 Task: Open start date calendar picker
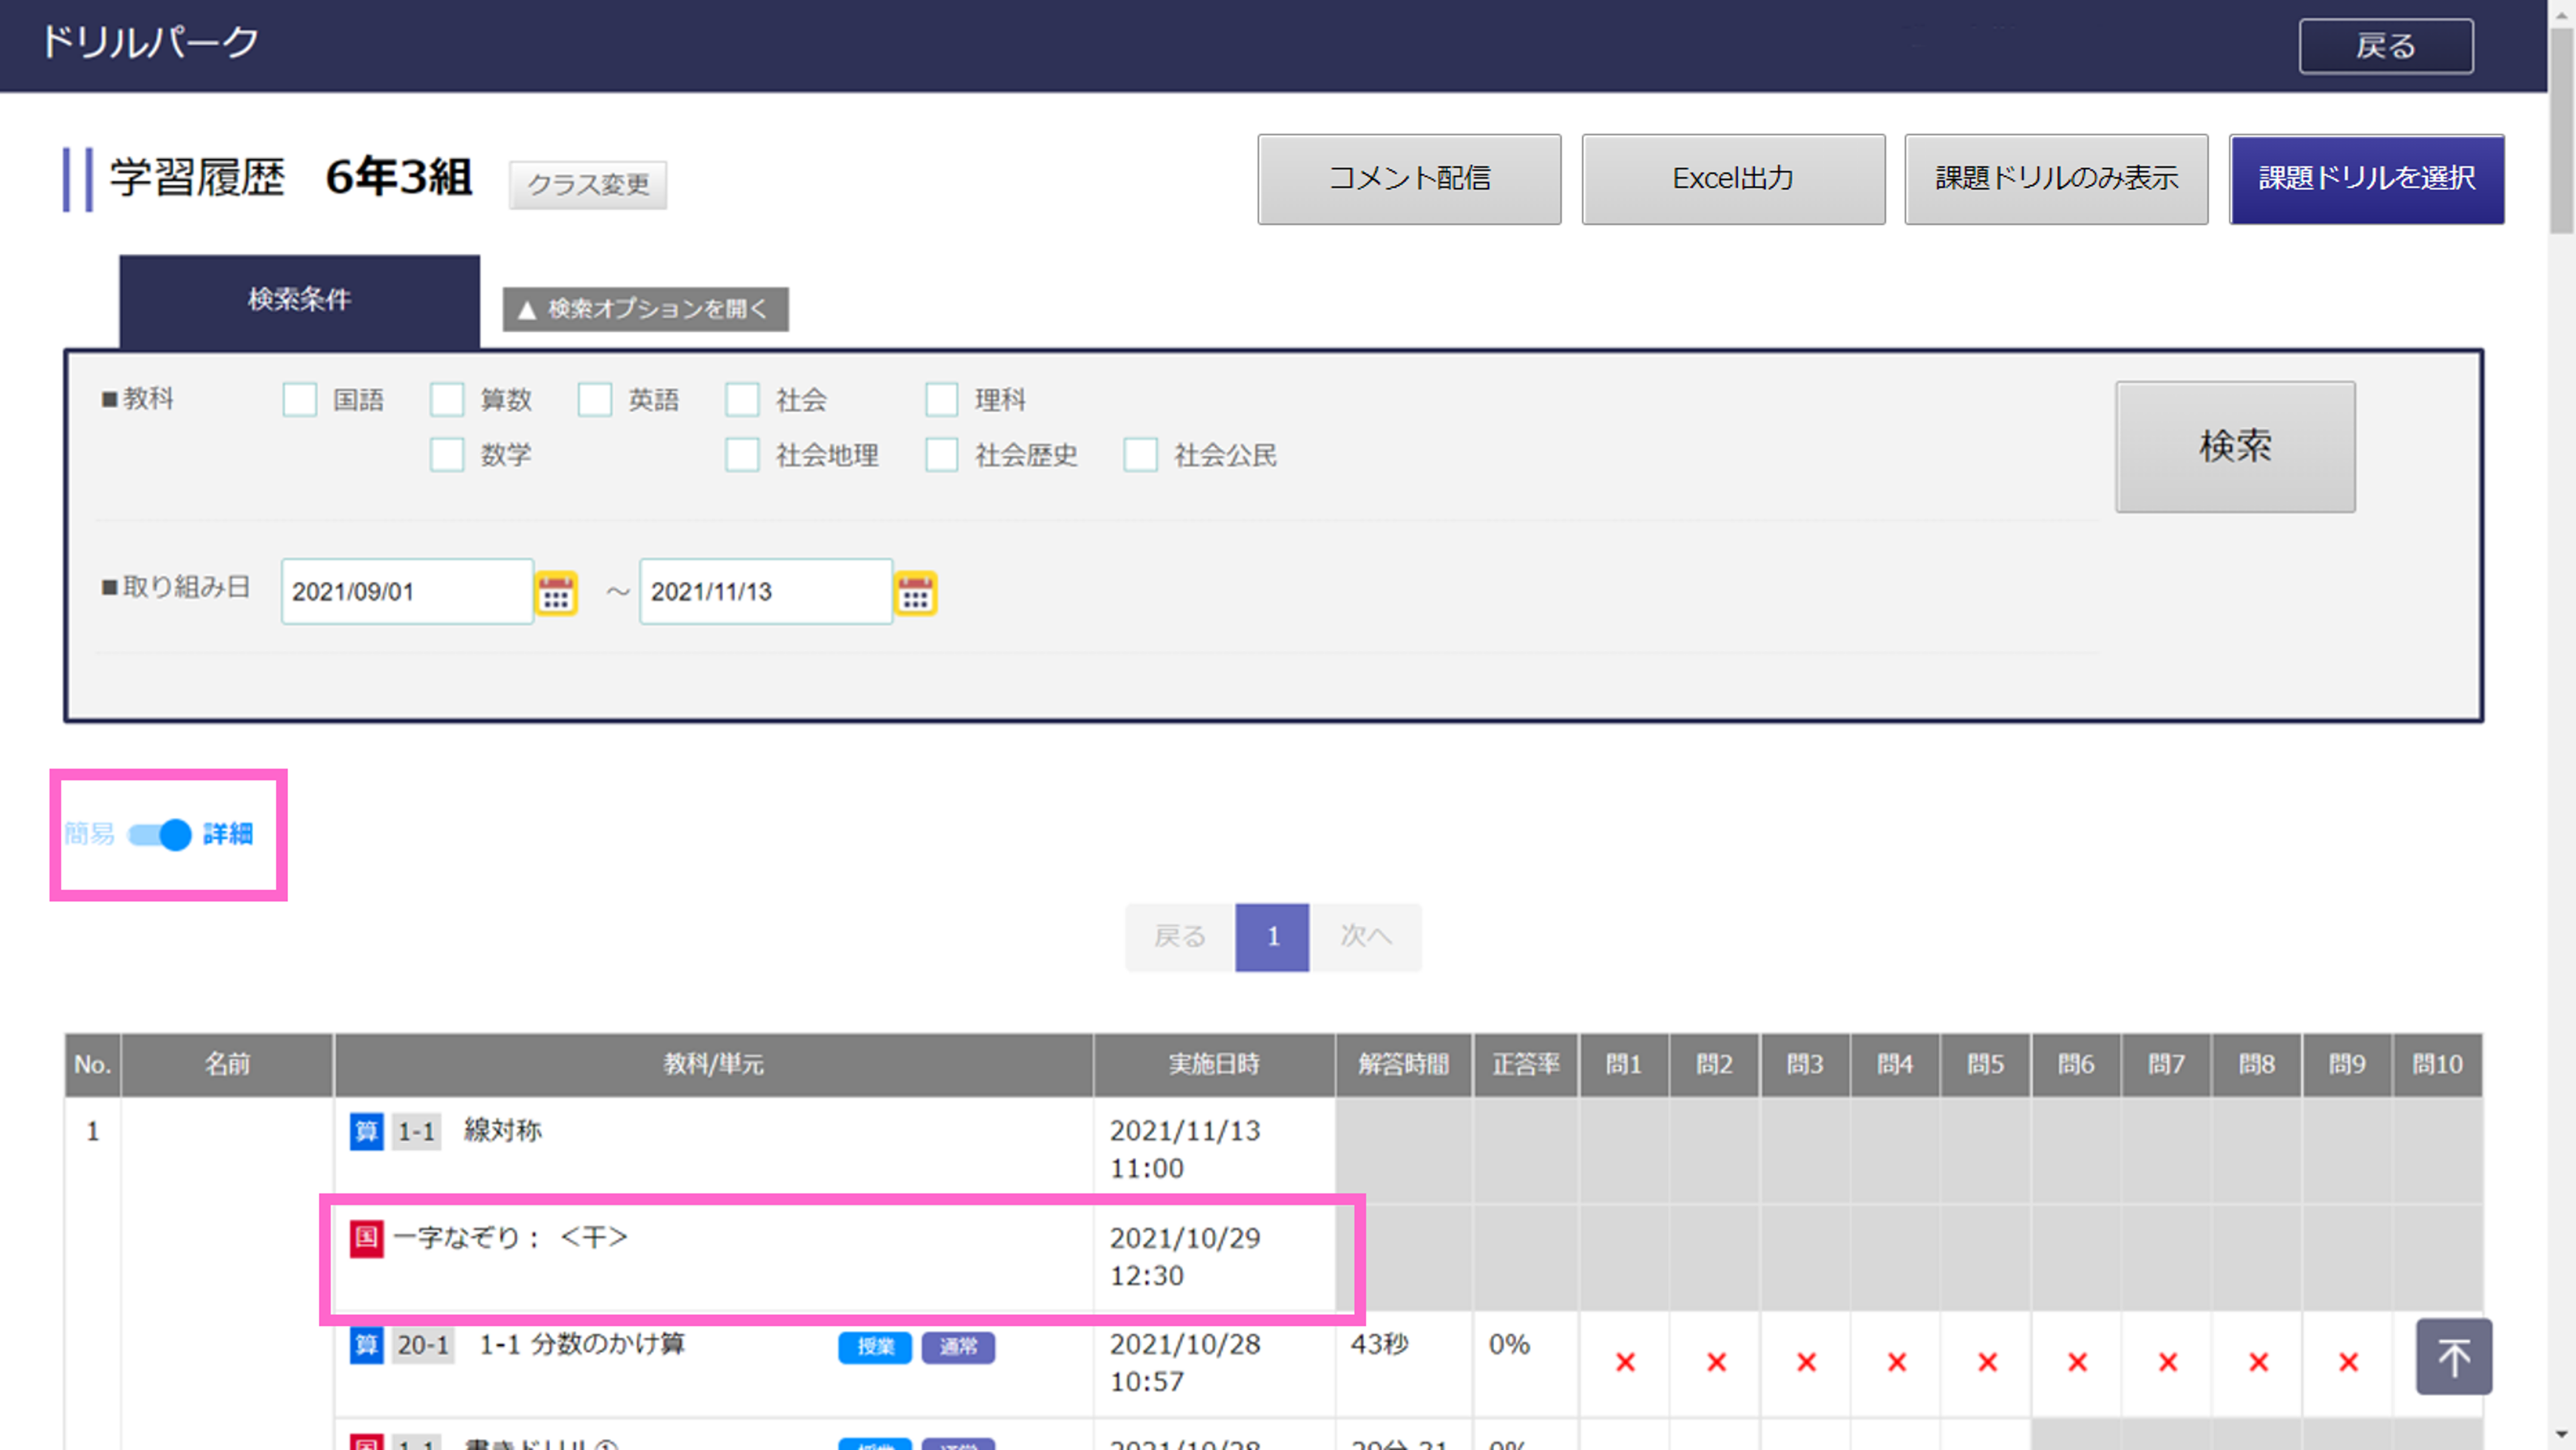coord(556,593)
